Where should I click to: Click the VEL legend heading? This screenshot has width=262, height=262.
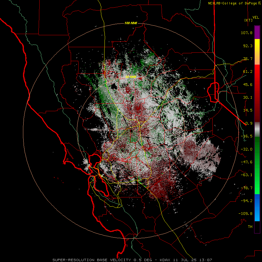(x=256, y=17)
